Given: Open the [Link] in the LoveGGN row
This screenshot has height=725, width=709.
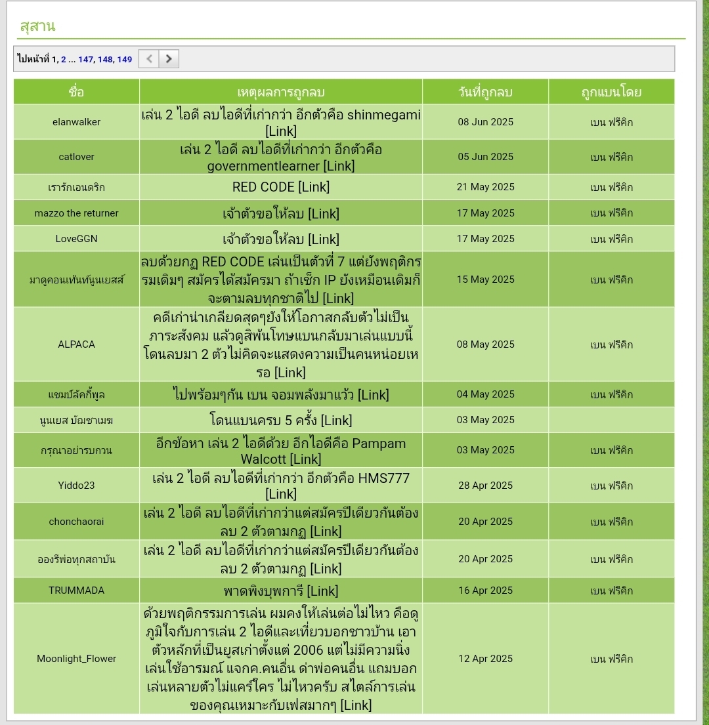Looking at the screenshot, I should tap(324, 239).
